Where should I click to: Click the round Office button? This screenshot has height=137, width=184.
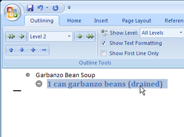(x=12, y=12)
